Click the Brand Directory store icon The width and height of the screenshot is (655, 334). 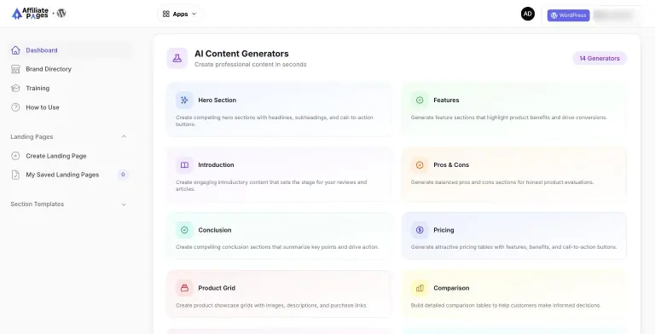[15, 69]
